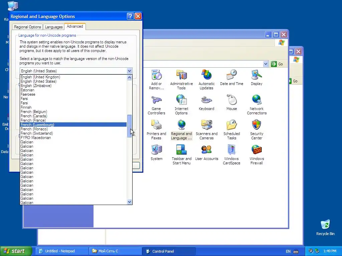This screenshot has height=256, width=342.
Task: Choose French (Canada) from list
Action: (x=73, y=116)
